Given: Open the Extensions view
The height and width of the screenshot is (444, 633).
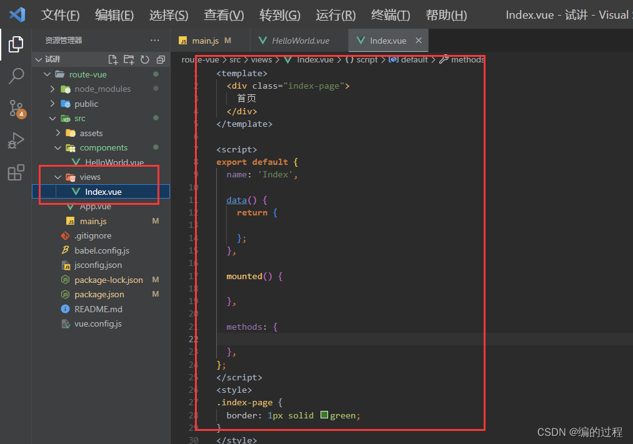Looking at the screenshot, I should pyautogui.click(x=16, y=172).
